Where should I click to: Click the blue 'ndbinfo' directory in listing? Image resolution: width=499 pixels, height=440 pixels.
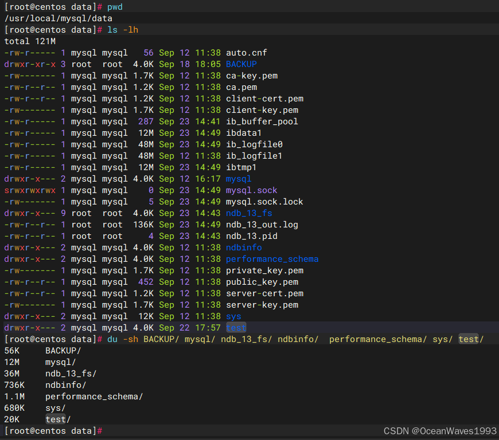tap(244, 247)
